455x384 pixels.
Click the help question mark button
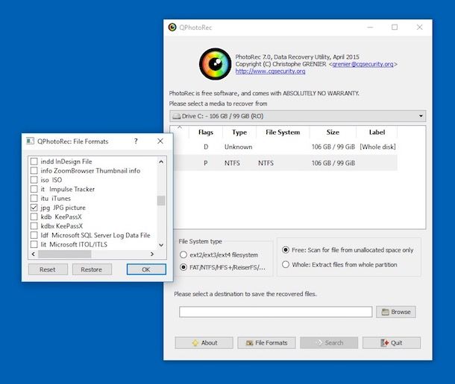click(136, 141)
